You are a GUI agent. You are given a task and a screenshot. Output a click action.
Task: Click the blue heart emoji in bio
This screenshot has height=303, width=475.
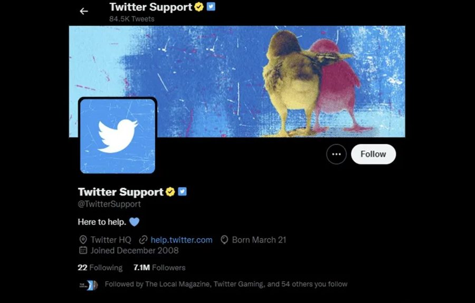(134, 222)
